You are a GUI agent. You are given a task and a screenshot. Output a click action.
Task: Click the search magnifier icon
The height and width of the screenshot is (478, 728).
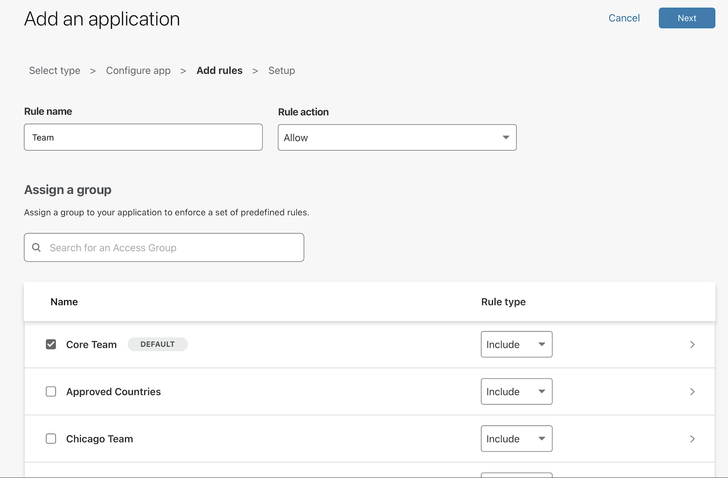point(37,248)
